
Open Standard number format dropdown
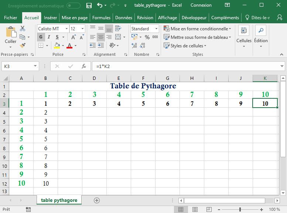click(156, 28)
